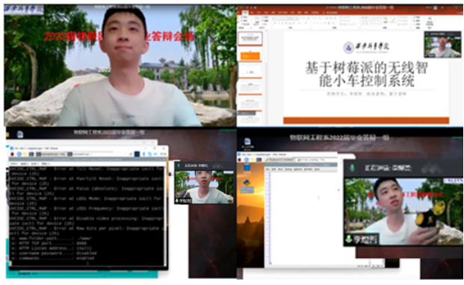Open the volume icon in the Pi system tray
Image resolution: width=464 pixels, height=285 pixels.
(x=155, y=154)
